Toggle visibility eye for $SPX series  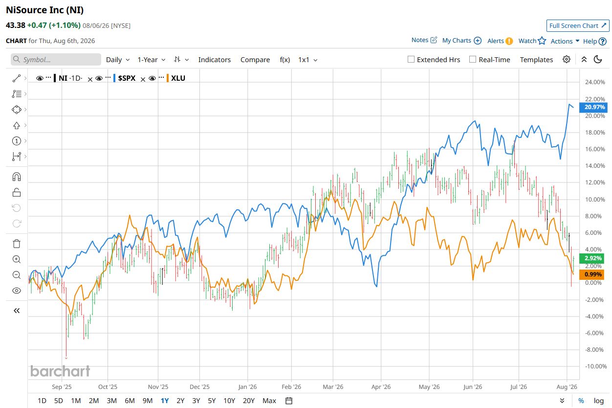point(99,78)
